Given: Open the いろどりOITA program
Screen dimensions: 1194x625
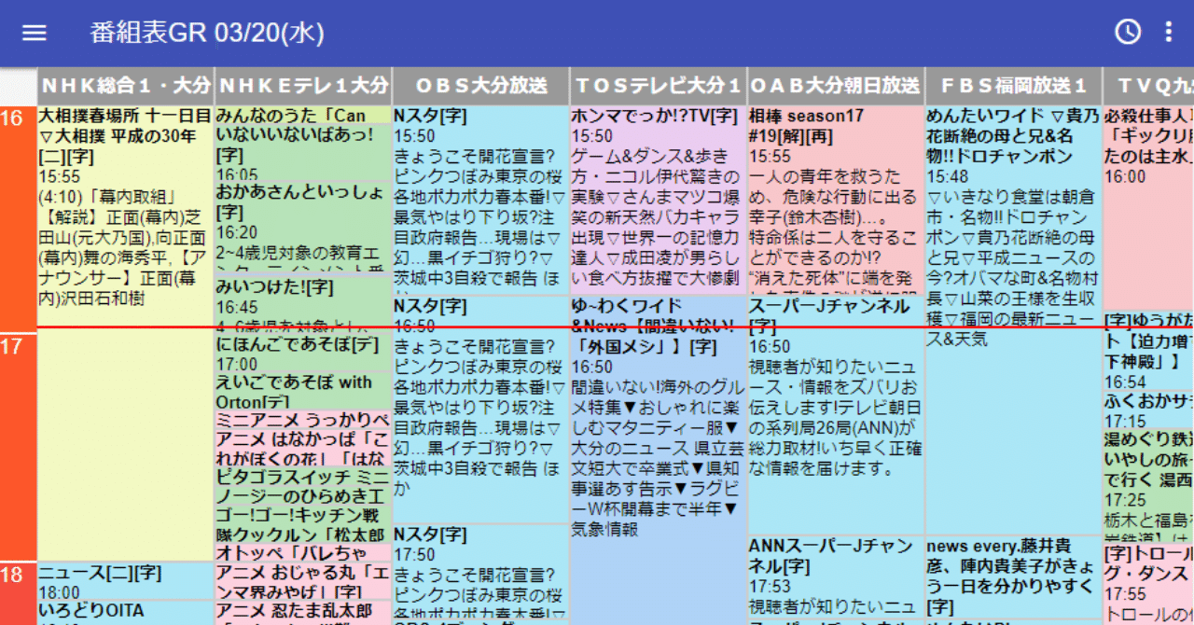Looking at the screenshot, I should [126, 612].
